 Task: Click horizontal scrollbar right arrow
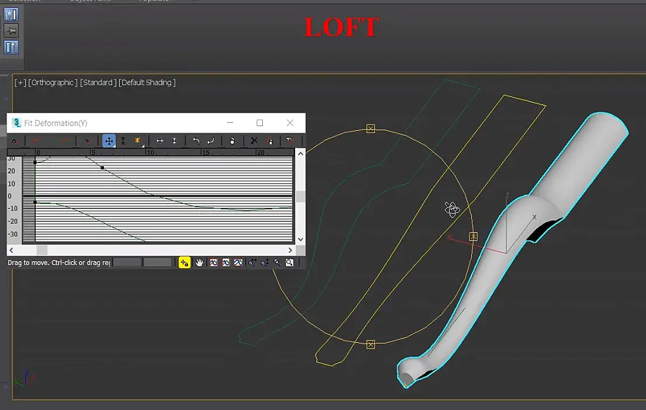point(290,250)
